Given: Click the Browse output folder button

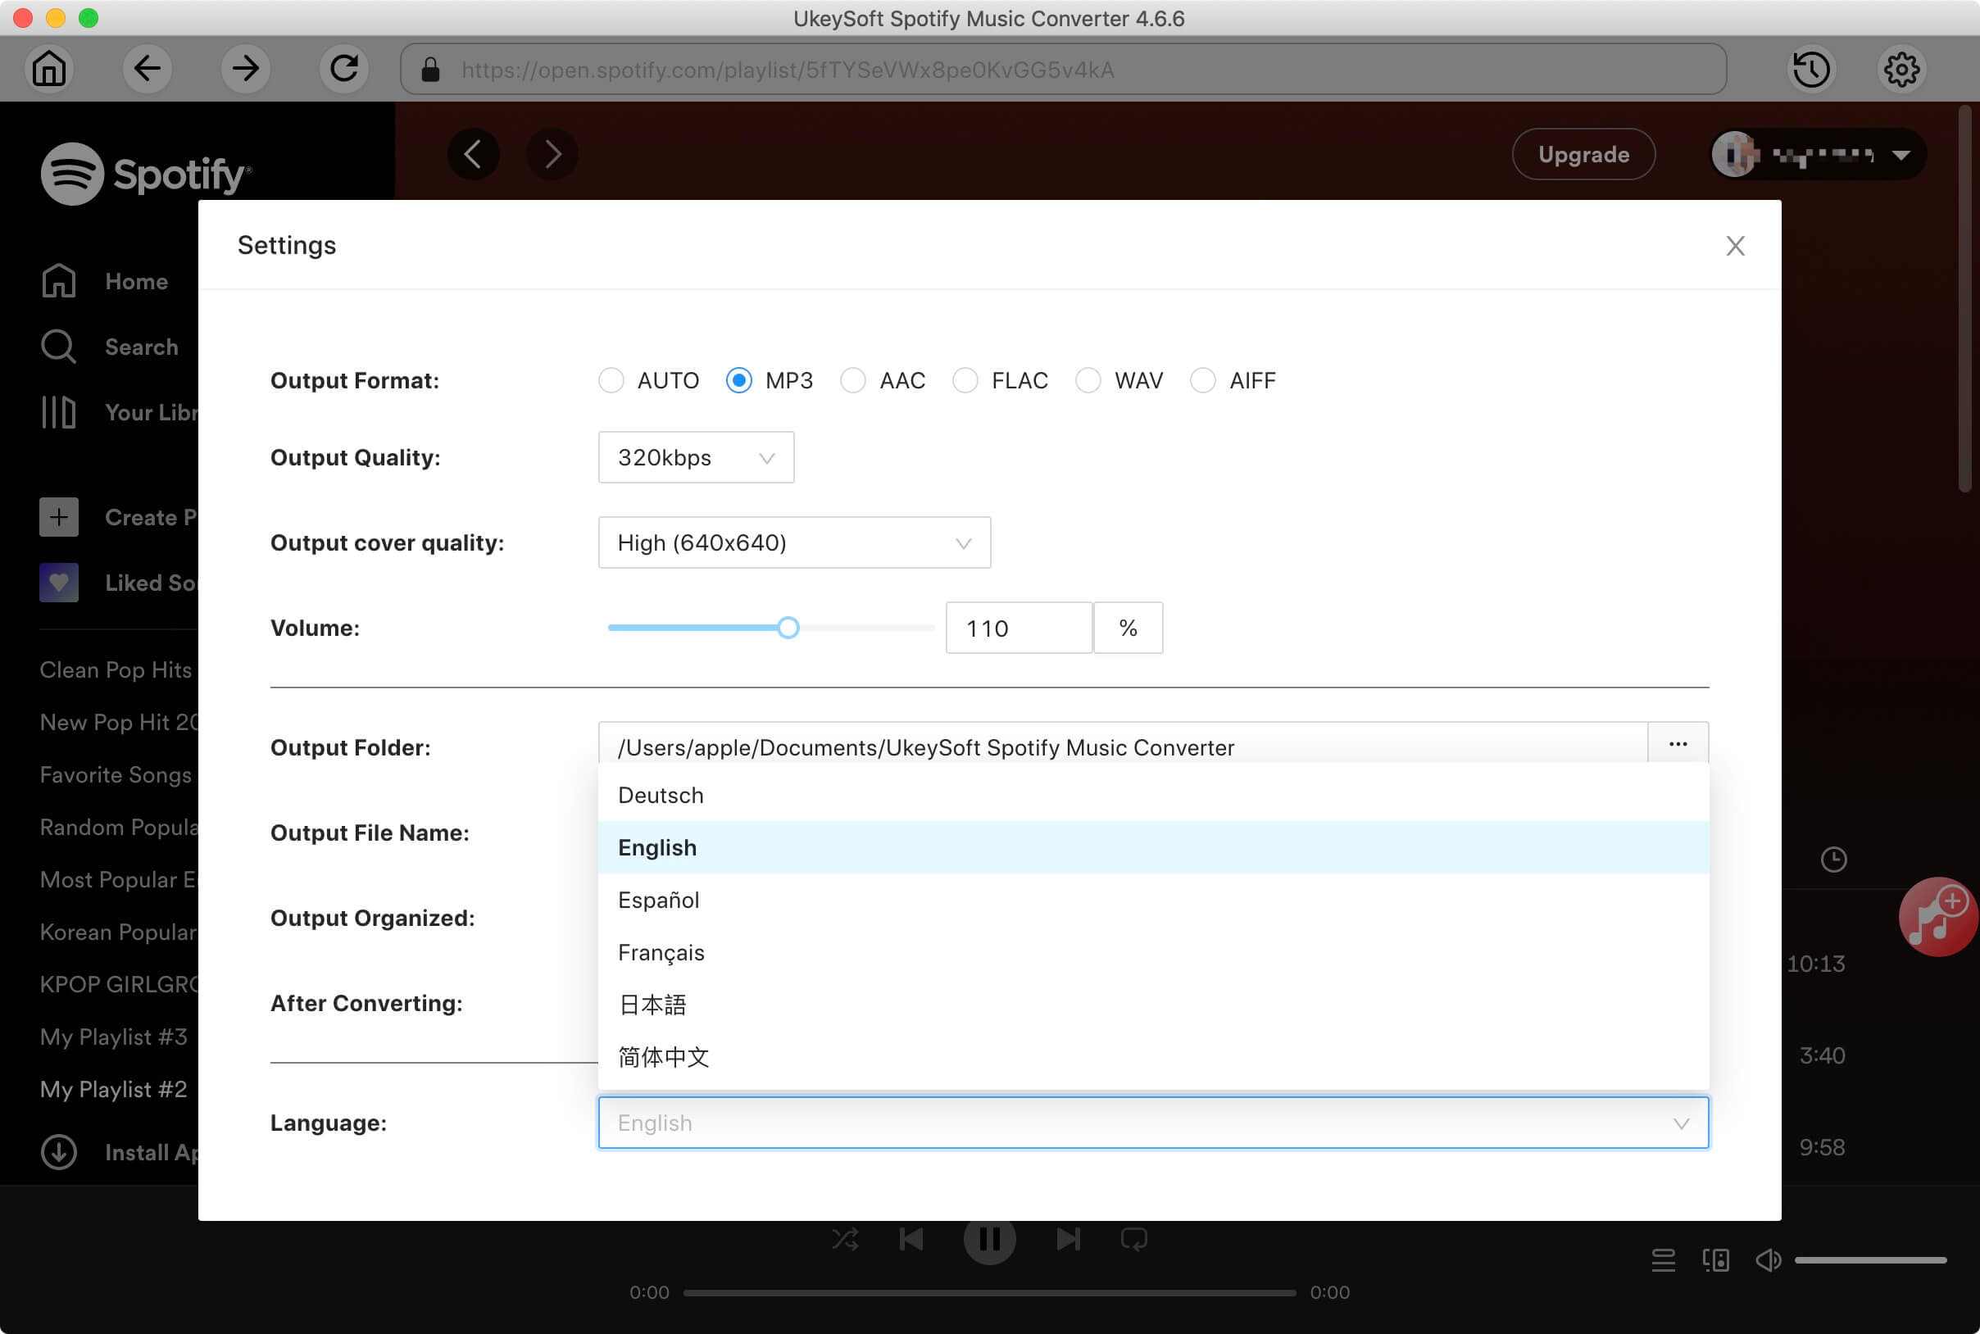Looking at the screenshot, I should 1679,744.
